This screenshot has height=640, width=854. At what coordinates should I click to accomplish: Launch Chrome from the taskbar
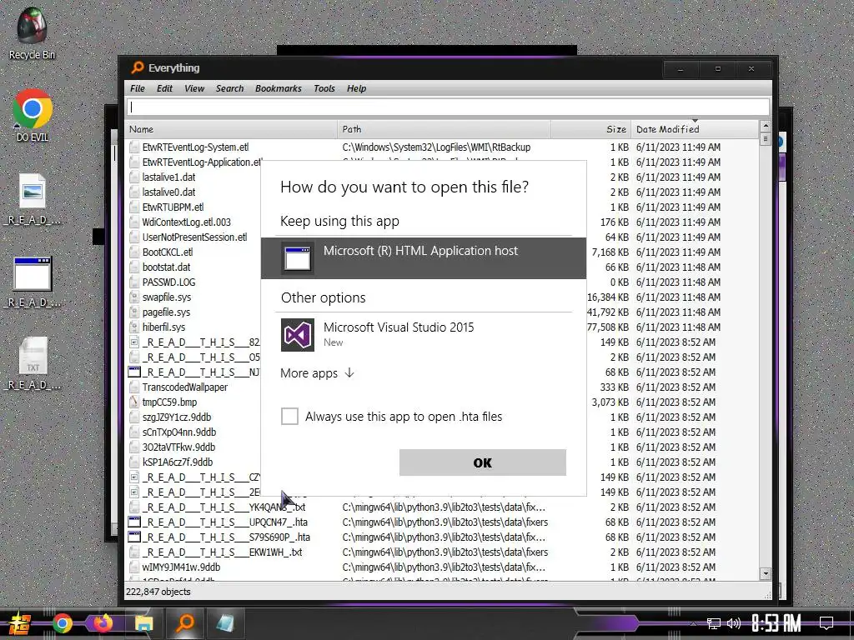62,623
